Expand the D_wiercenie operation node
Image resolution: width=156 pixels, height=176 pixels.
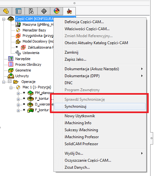click(x=18, y=105)
